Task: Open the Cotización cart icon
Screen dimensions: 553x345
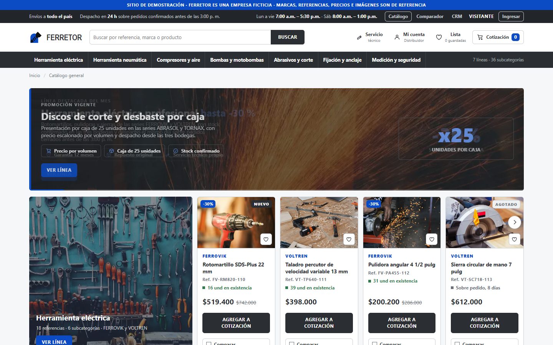Action: pos(480,37)
